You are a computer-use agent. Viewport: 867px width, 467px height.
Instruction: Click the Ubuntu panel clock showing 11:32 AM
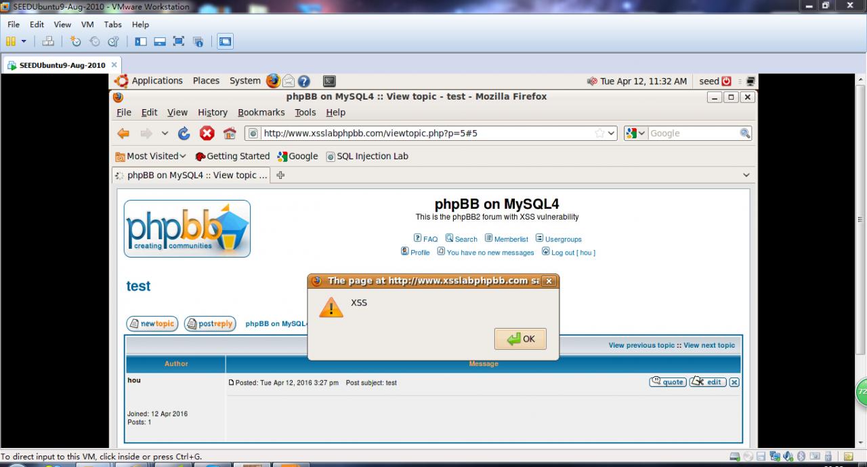coord(643,81)
